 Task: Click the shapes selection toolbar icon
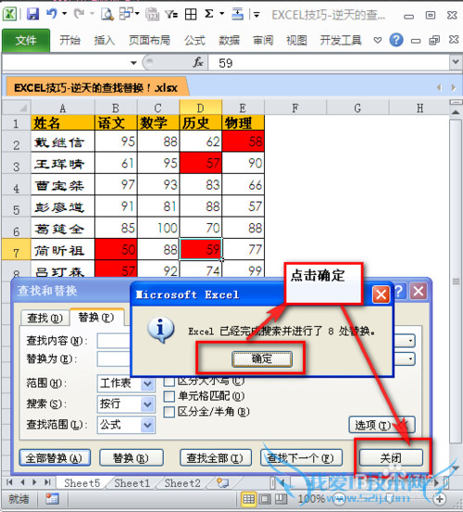coord(127,14)
